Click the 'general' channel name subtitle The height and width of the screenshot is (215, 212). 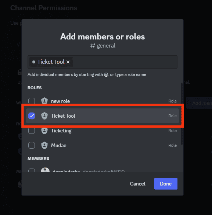(x=106, y=46)
